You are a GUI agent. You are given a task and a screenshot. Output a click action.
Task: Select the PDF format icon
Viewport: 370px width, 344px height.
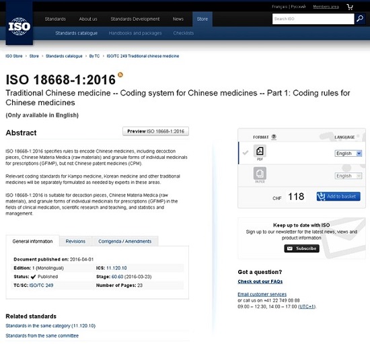point(260,151)
